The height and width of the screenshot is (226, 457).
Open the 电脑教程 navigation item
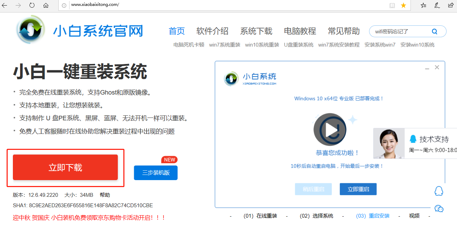click(300, 31)
